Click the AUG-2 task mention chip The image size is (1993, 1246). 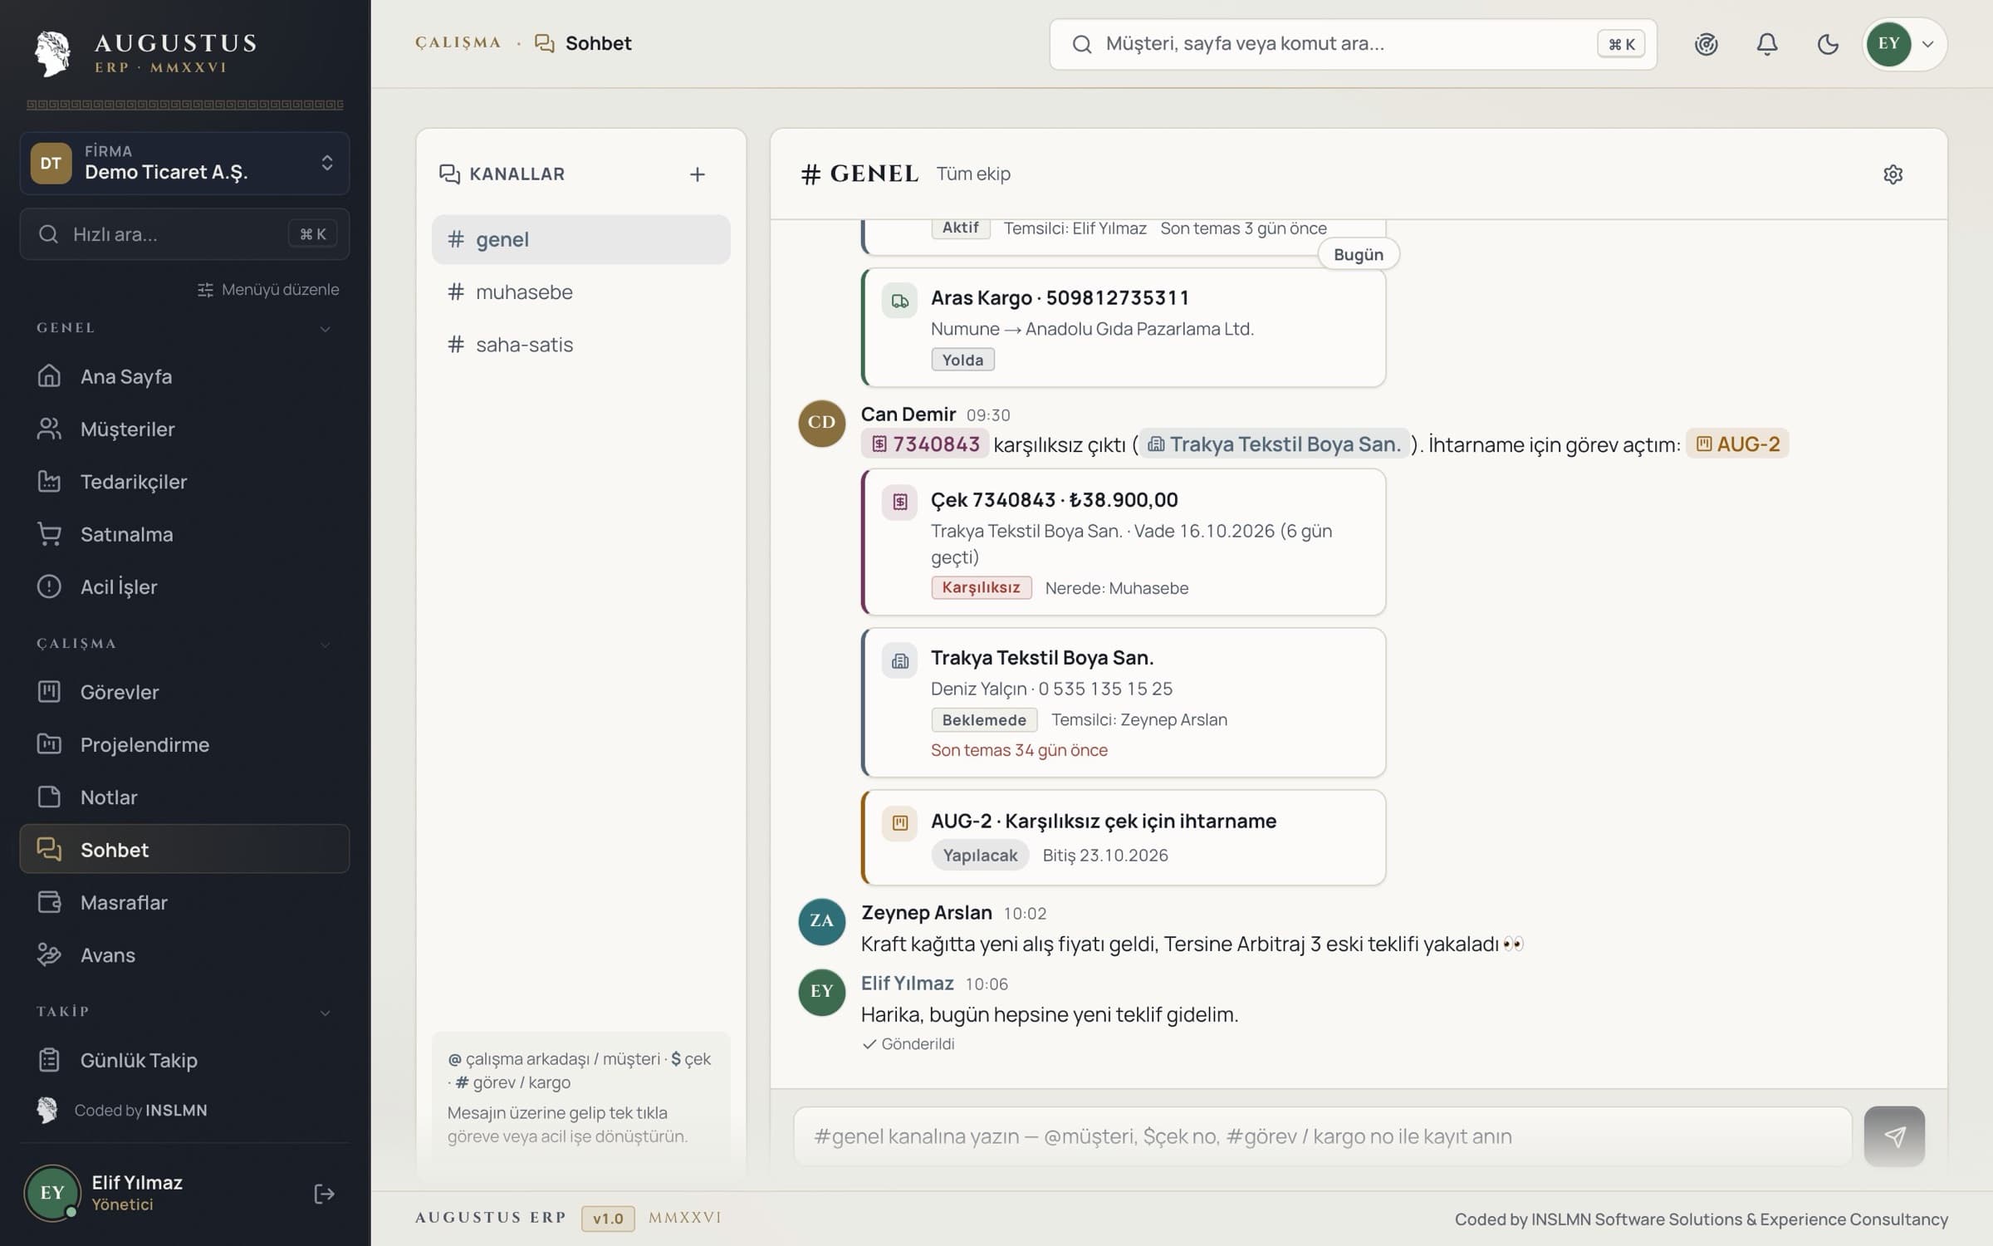click(x=1737, y=444)
